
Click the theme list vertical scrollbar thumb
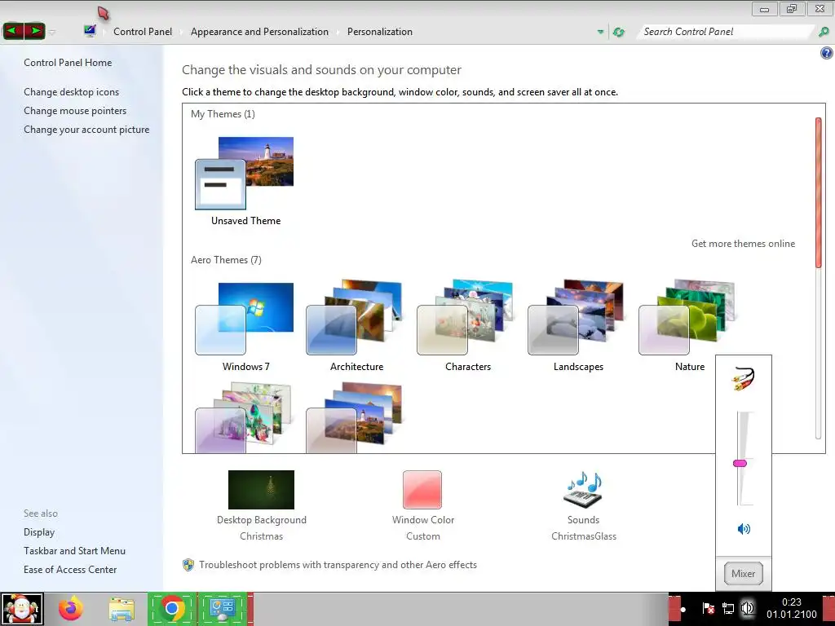click(x=818, y=192)
